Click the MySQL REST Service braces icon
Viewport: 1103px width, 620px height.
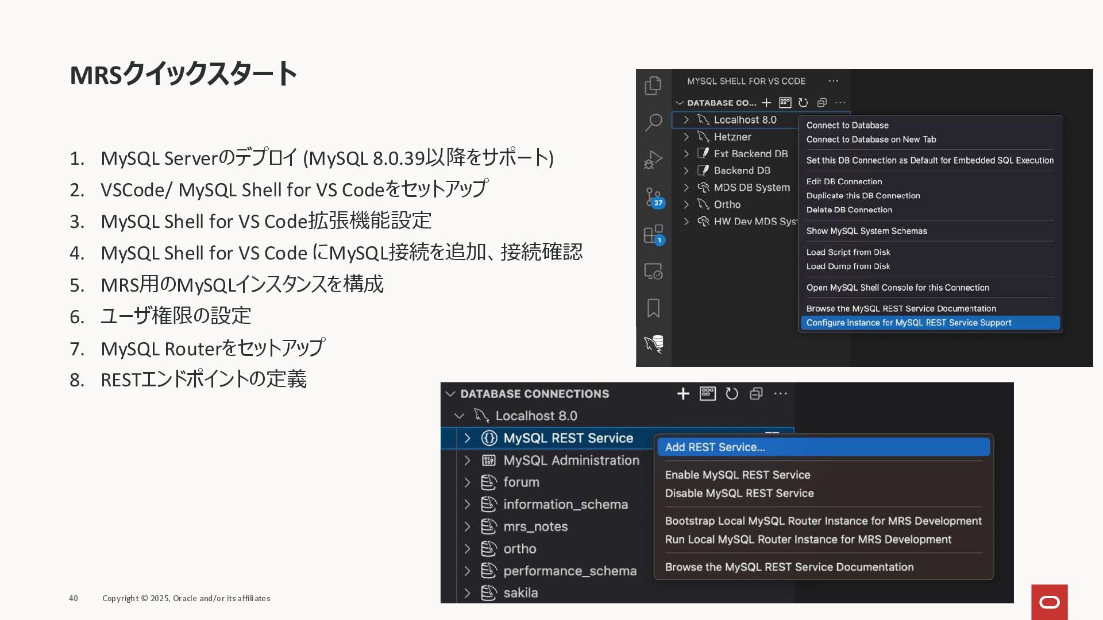click(x=489, y=438)
